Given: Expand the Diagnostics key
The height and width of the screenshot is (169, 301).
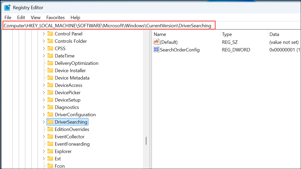Looking at the screenshot, I should pyautogui.click(x=44, y=107).
